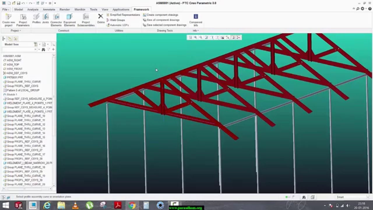Open Connector Elements
The width and height of the screenshot is (373, 210).
click(x=56, y=20)
